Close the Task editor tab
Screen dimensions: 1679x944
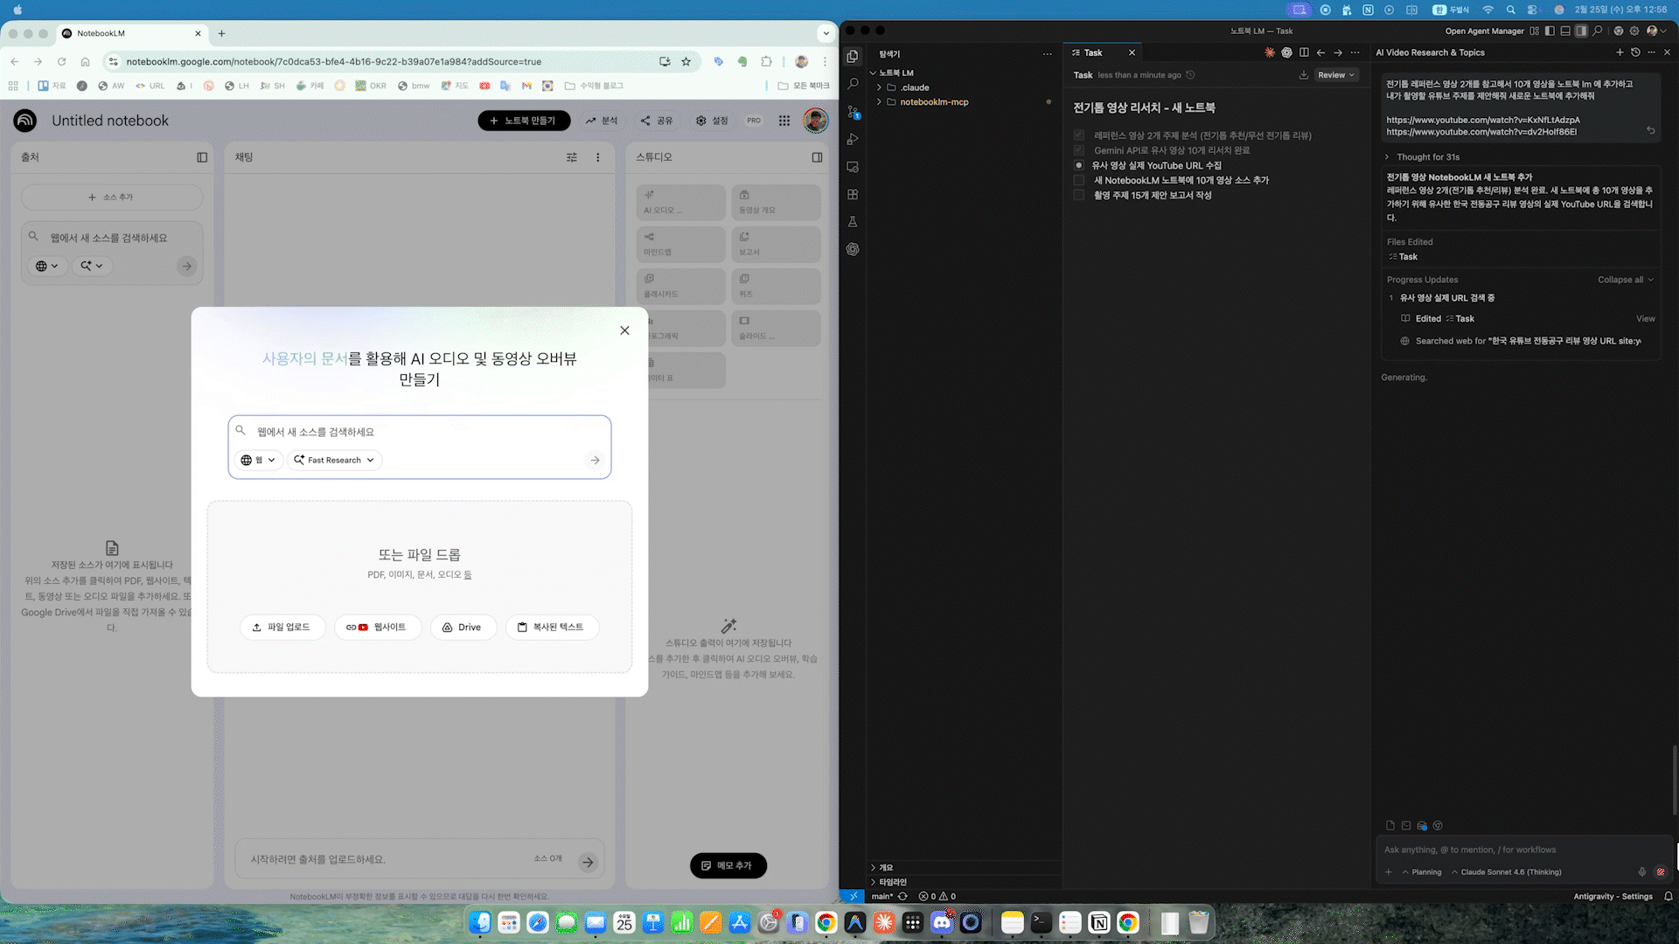[1132, 52]
